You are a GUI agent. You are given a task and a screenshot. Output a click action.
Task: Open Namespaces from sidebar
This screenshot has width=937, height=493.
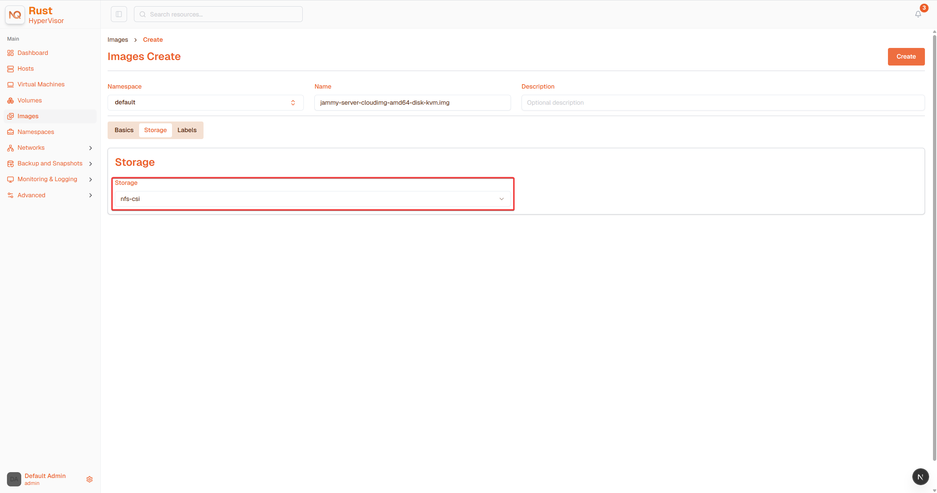coord(36,132)
